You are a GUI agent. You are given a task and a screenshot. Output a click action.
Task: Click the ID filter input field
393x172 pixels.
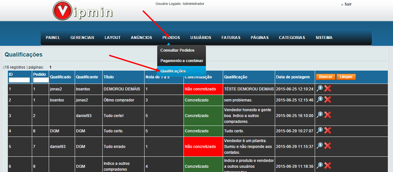19,80
